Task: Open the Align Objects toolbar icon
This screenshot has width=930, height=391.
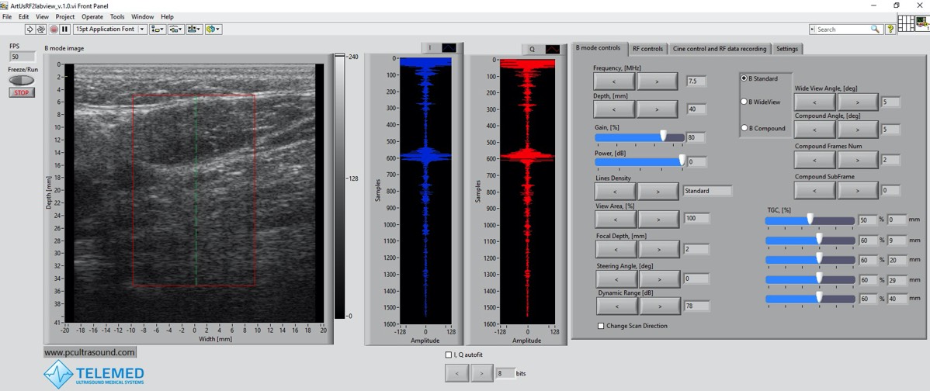Action: pos(157,29)
